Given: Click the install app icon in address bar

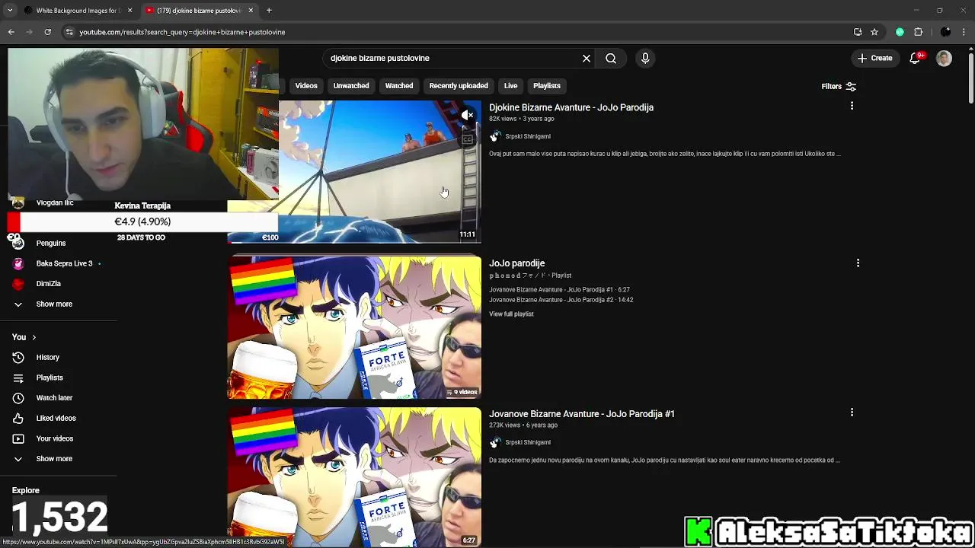Looking at the screenshot, I should [858, 32].
